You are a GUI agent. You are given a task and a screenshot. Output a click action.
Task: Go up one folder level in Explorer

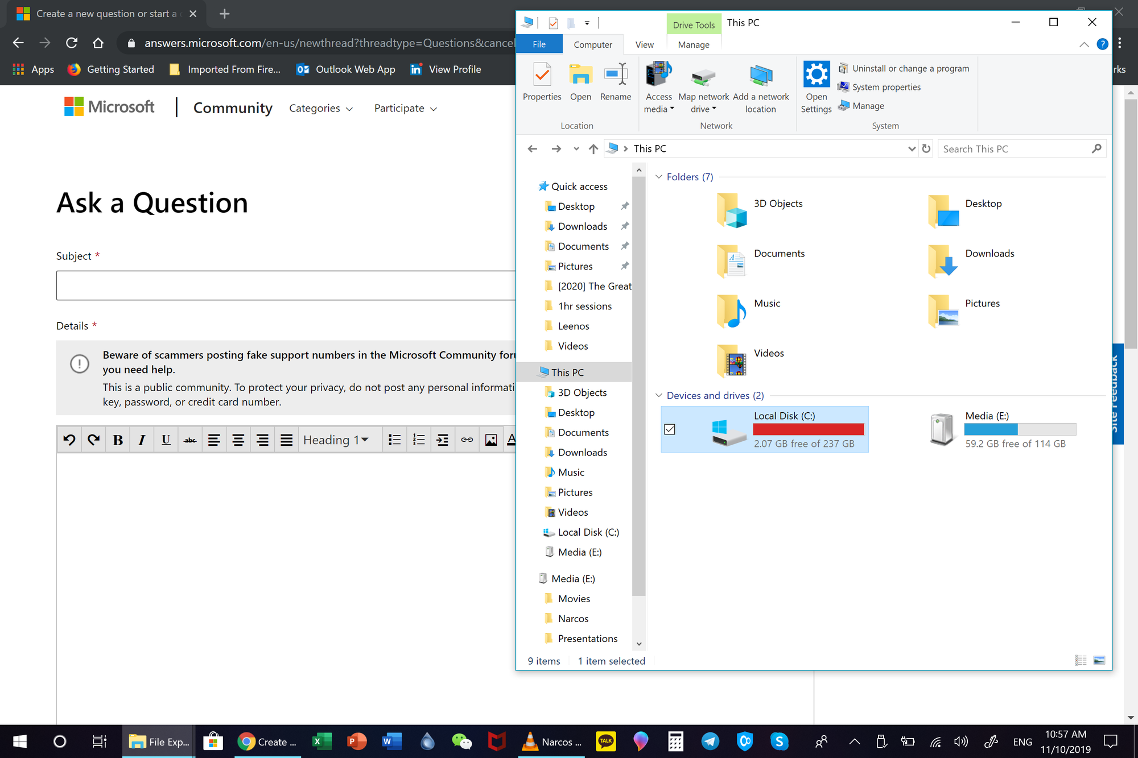(x=593, y=148)
